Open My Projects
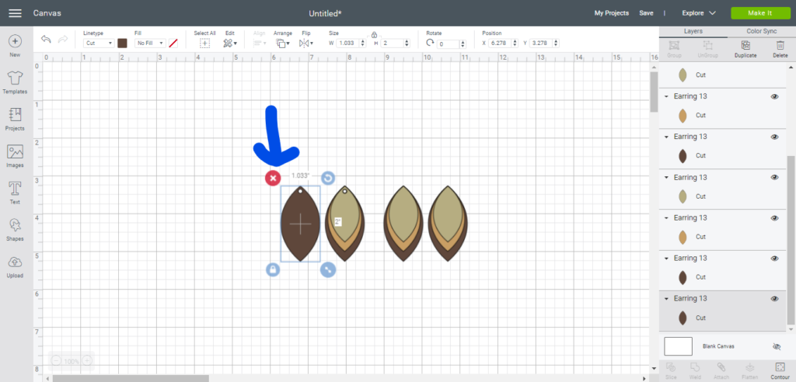Screen dimensions: 796x382 click(611, 13)
